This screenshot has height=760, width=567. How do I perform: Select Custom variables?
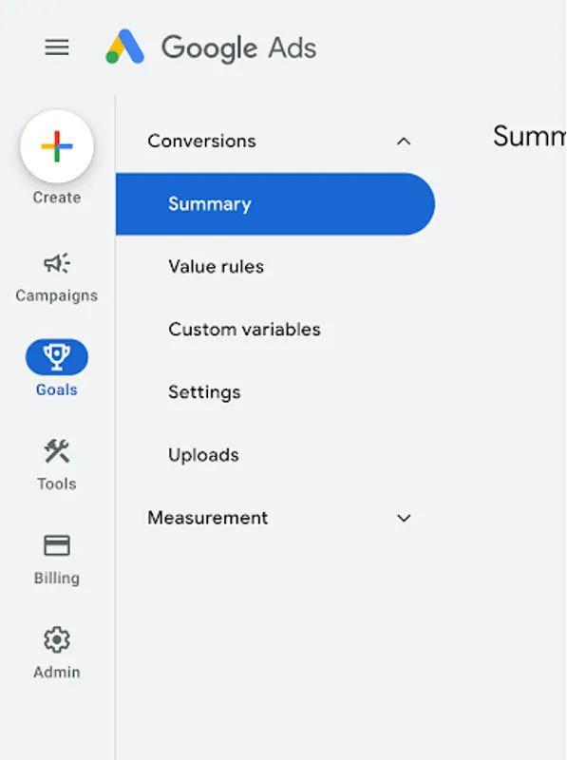pos(245,329)
